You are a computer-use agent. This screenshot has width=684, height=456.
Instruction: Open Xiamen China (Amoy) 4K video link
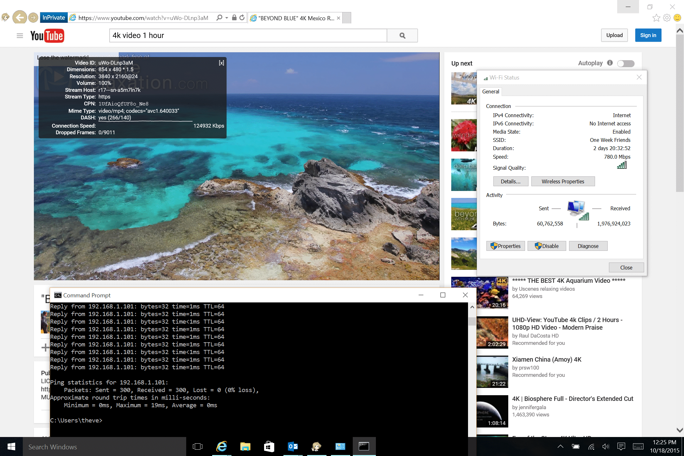547,359
